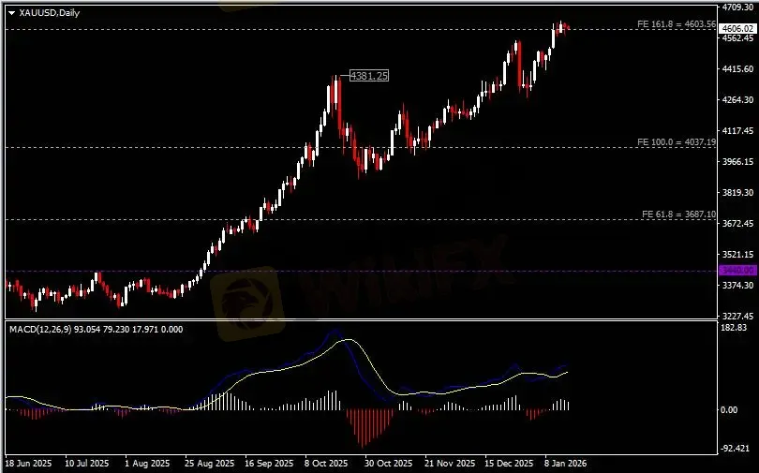Image resolution: width=759 pixels, height=473 pixels.
Task: Click the 30 Oct 2025 date label
Action: click(388, 464)
